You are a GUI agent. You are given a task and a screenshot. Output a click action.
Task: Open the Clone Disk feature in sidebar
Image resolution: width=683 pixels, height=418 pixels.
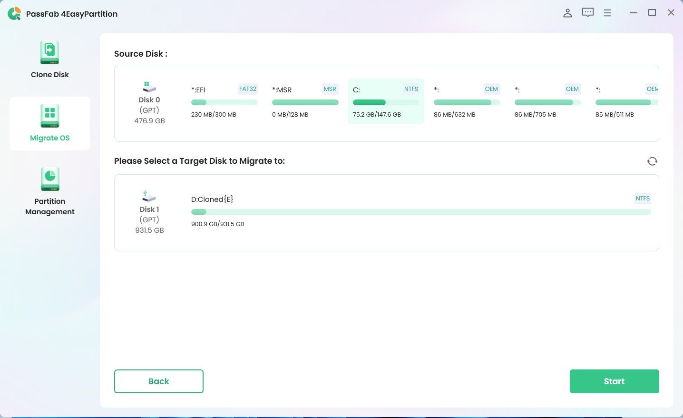tap(49, 59)
